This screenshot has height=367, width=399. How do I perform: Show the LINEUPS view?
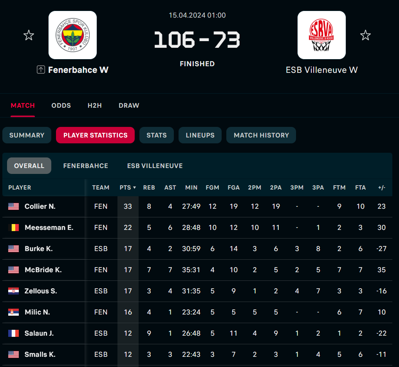(200, 135)
